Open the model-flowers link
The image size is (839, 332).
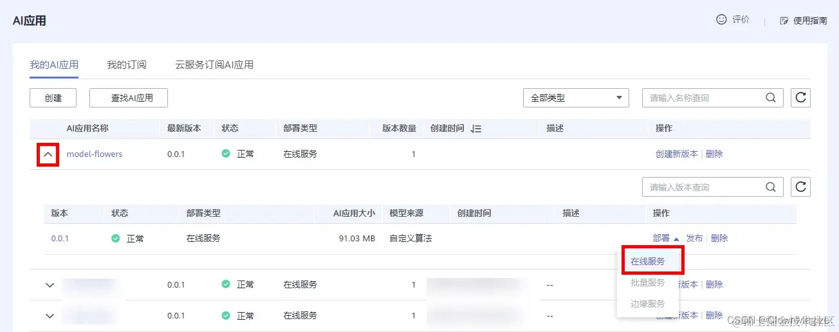tap(95, 154)
